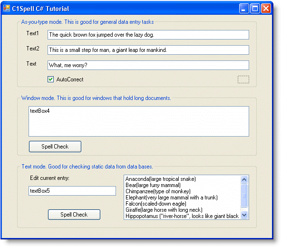Select the Anaconda list entry
This screenshot has width=281, height=247.
click(161, 179)
